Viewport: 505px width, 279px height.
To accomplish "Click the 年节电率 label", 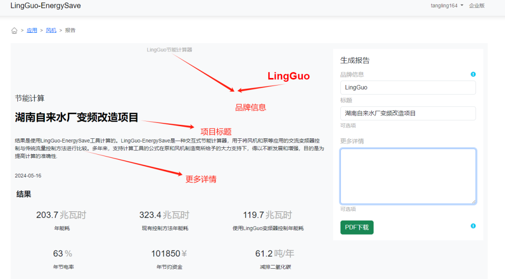I will pos(64,267).
